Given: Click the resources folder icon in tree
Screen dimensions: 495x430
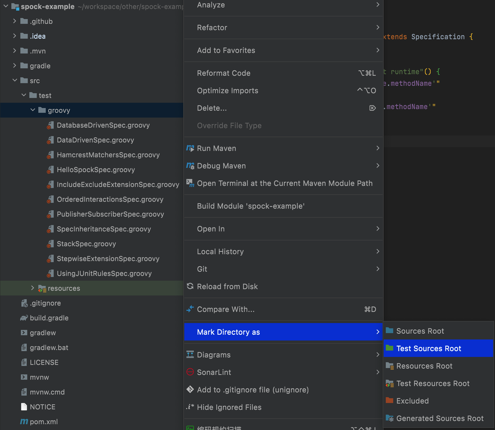Looking at the screenshot, I should tap(42, 288).
